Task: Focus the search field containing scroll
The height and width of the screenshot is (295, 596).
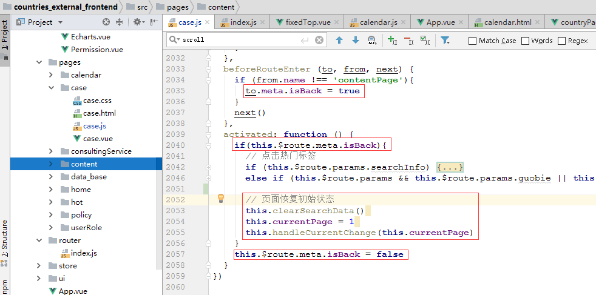Action: pyautogui.click(x=247, y=40)
